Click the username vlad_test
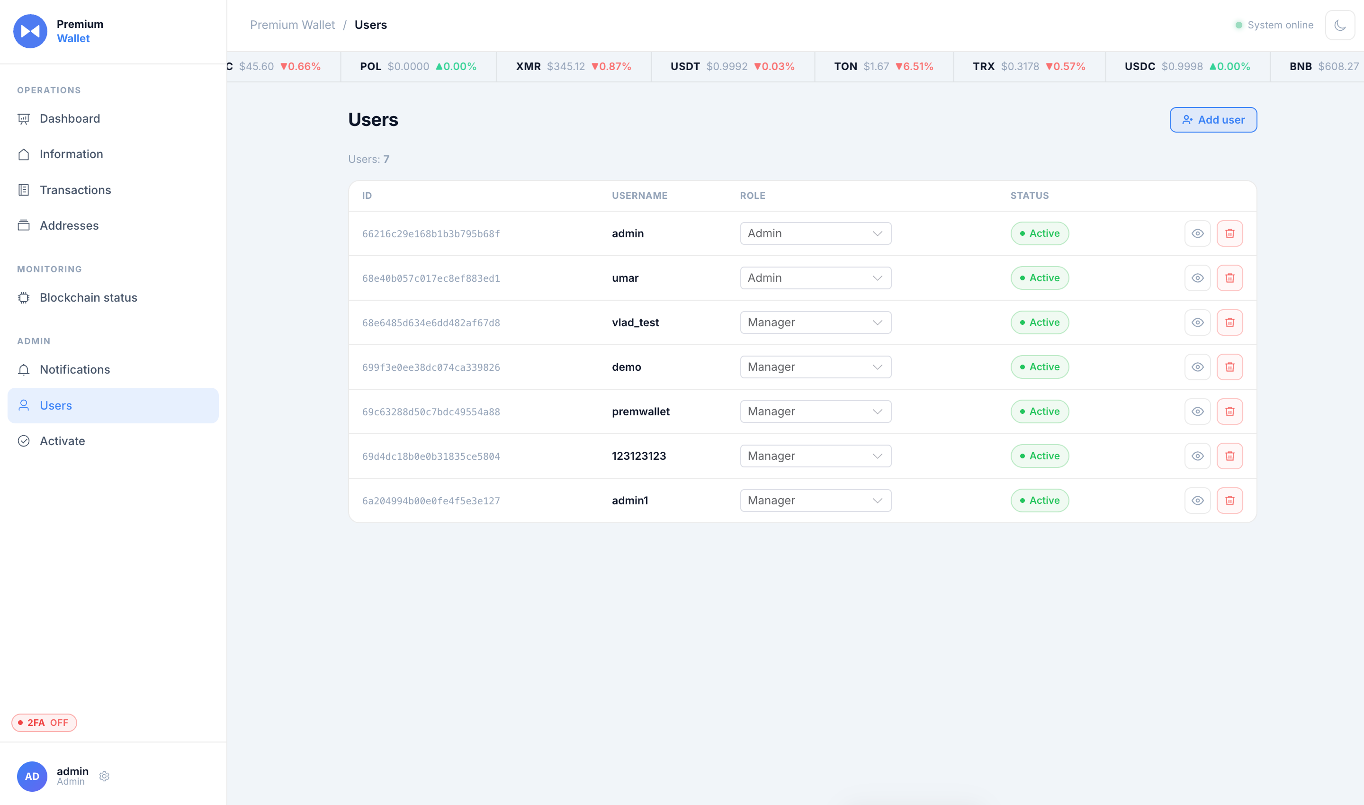Image resolution: width=1364 pixels, height=805 pixels. coord(635,322)
